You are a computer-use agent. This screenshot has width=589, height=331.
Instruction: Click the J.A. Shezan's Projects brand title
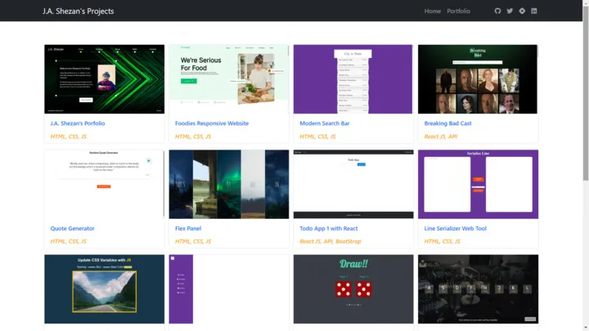[79, 11]
